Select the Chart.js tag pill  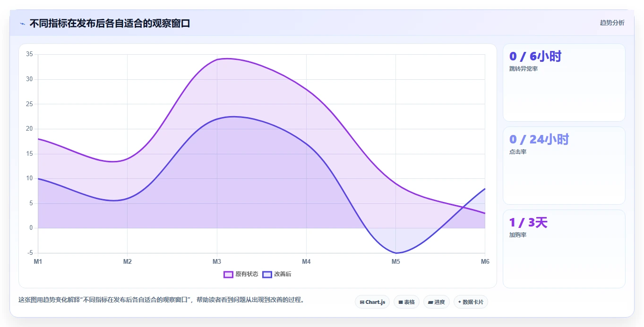[372, 302]
